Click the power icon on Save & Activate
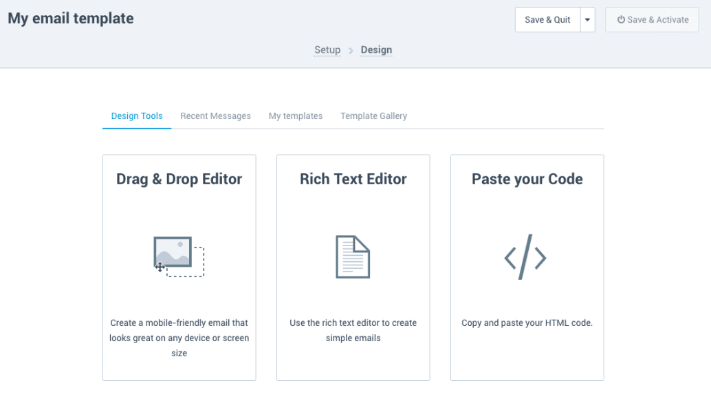The width and height of the screenshot is (711, 405). point(621,19)
